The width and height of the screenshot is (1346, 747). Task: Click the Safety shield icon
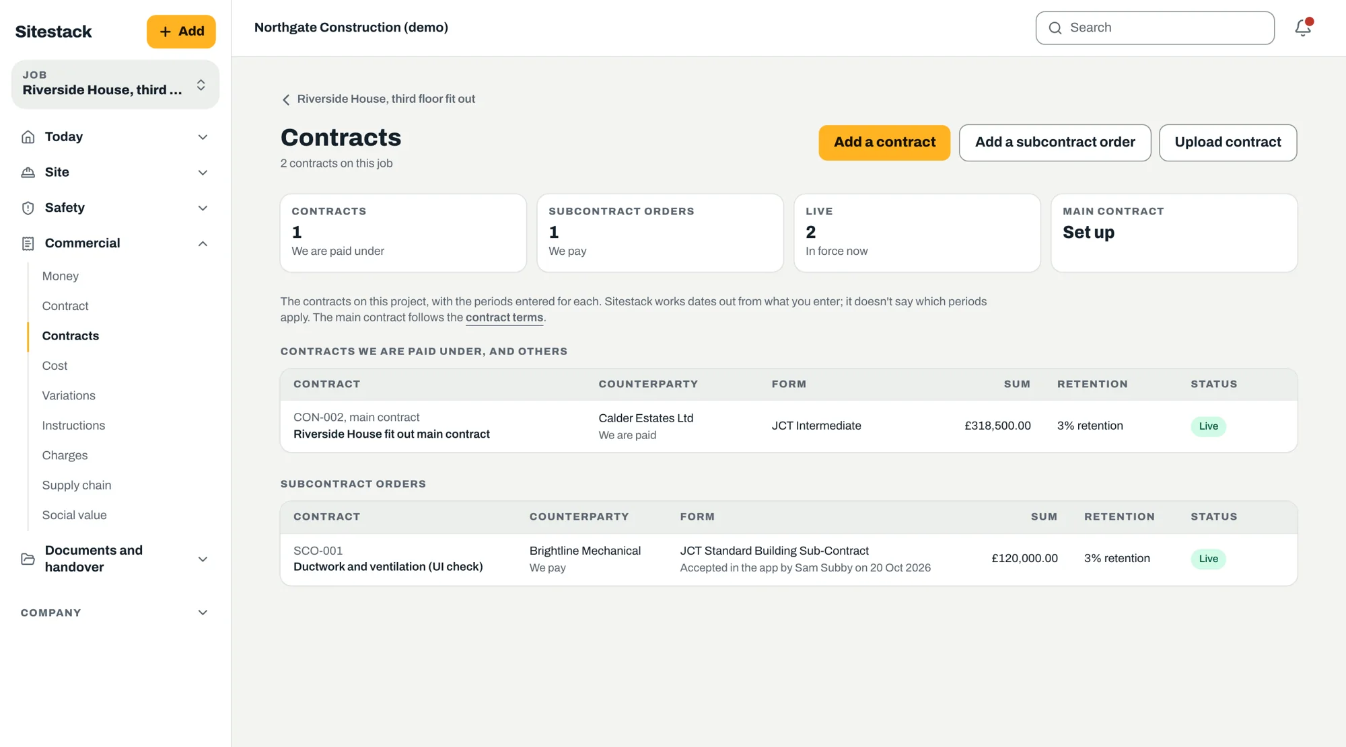tap(28, 208)
